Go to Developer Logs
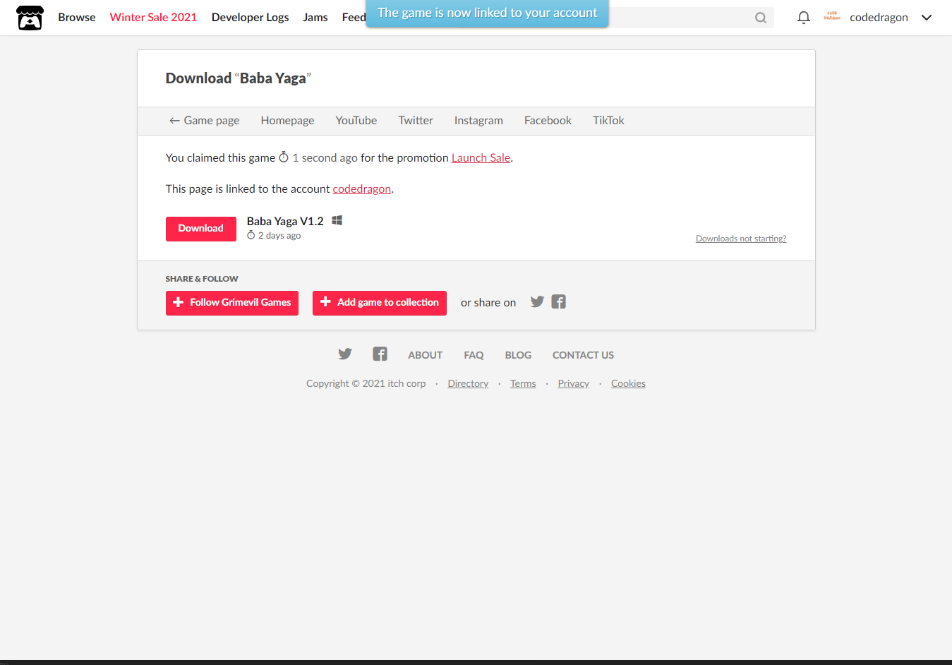This screenshot has width=952, height=665. (250, 17)
